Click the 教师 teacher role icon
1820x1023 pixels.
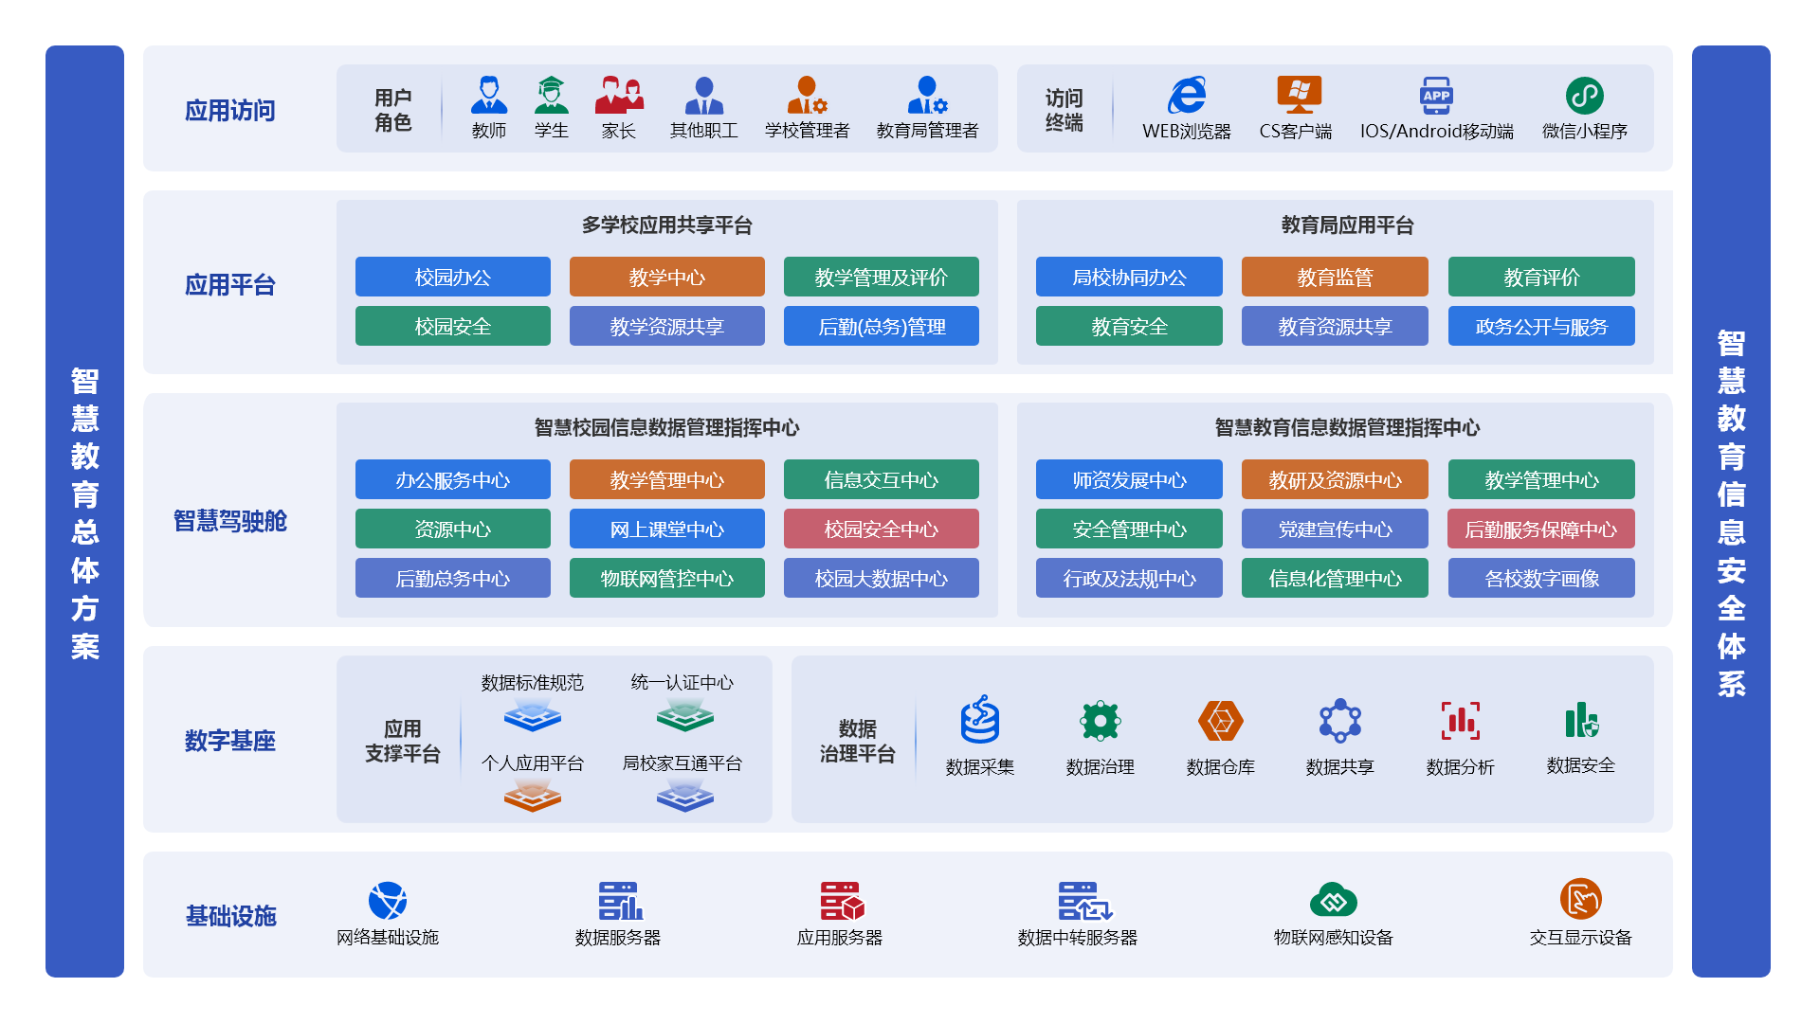click(488, 96)
